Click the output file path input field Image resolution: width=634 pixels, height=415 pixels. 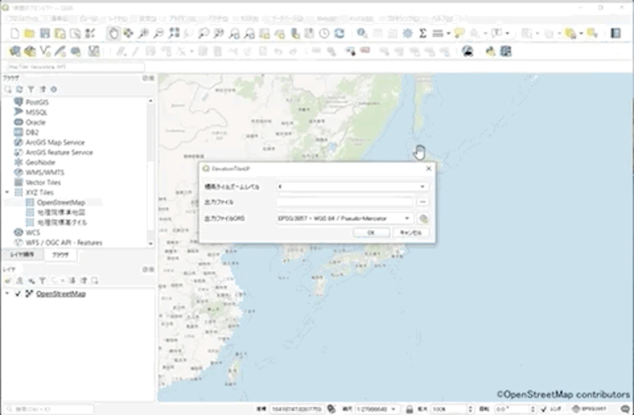click(345, 202)
